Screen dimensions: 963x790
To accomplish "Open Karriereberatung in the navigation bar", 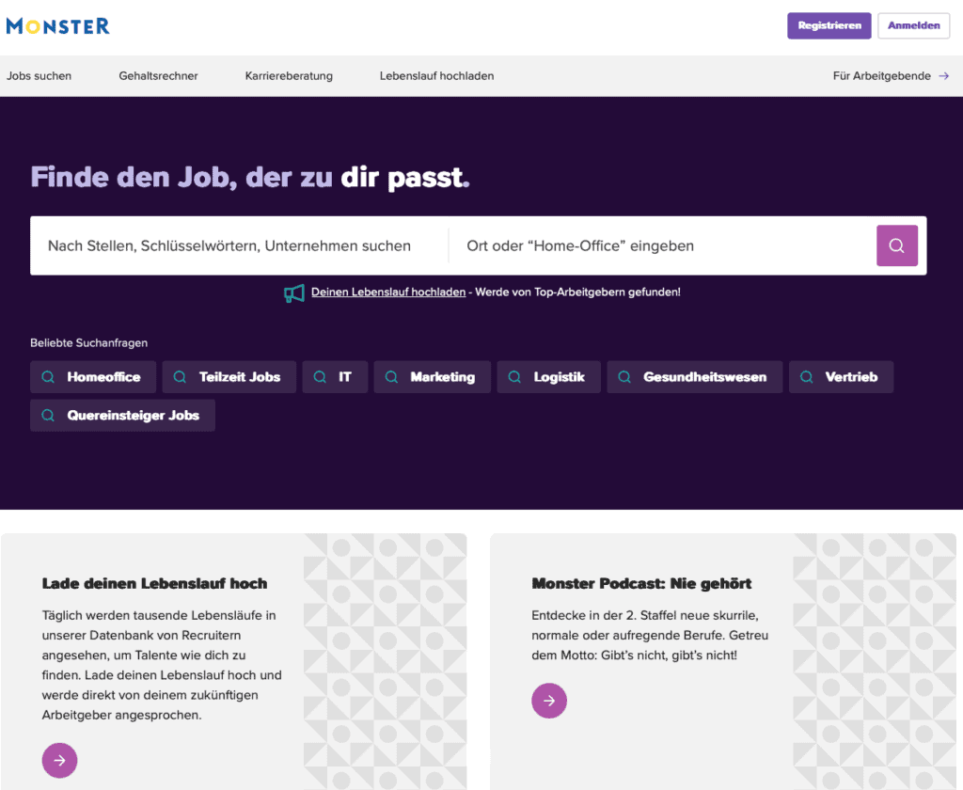I will 289,76.
